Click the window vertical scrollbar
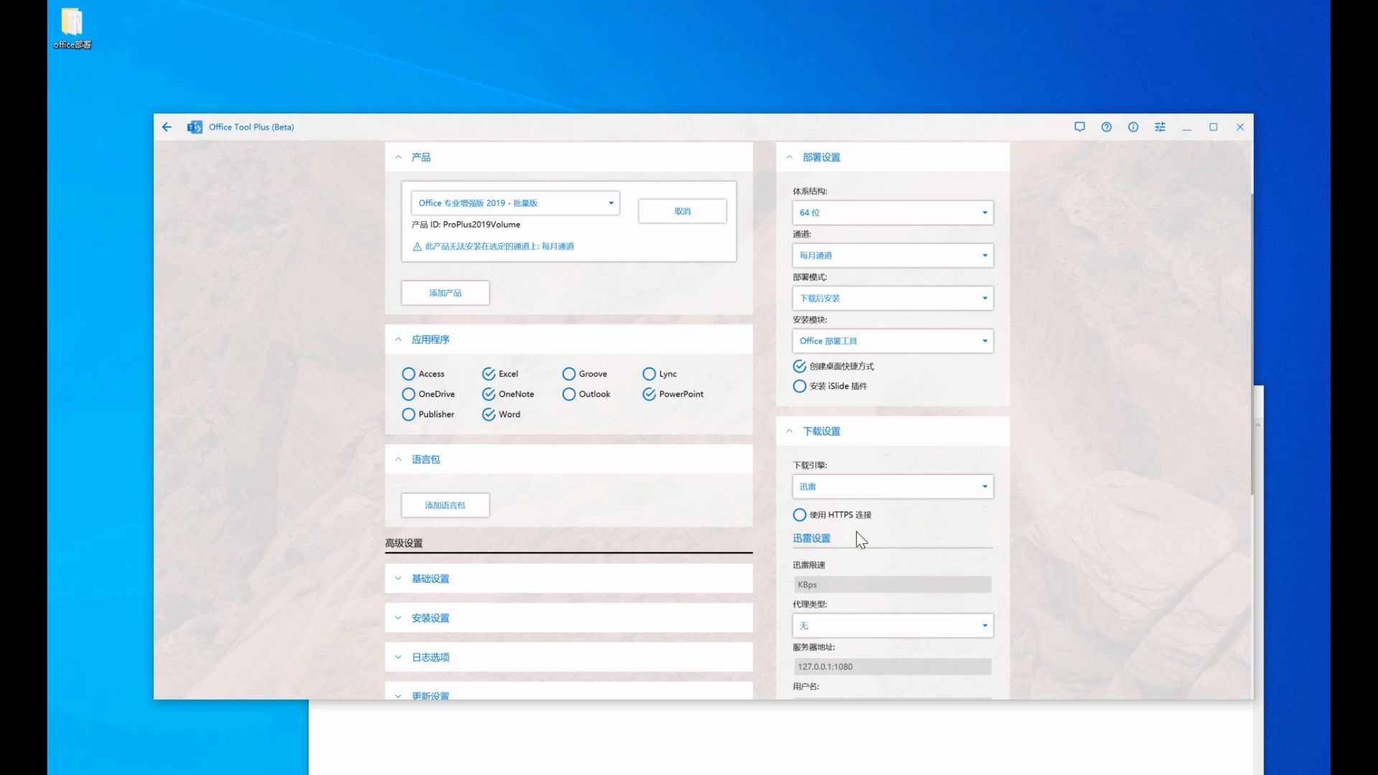The width and height of the screenshot is (1378, 775). click(1252, 344)
